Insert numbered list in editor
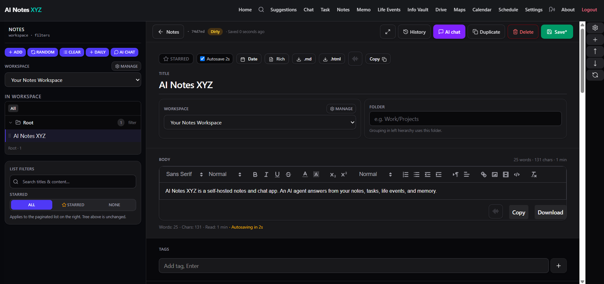This screenshot has height=284, width=604. click(x=406, y=174)
